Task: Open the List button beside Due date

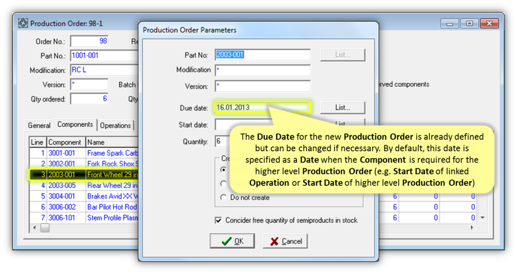Action: 342,107
